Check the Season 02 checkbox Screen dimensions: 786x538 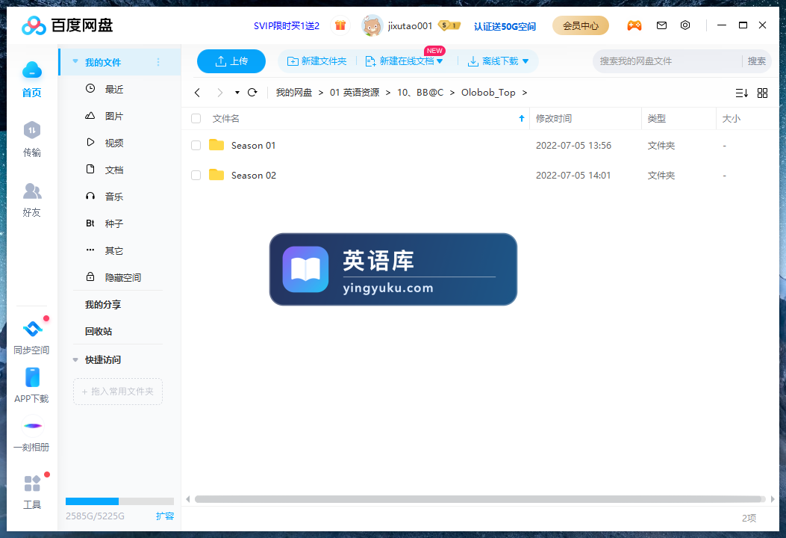(196, 175)
